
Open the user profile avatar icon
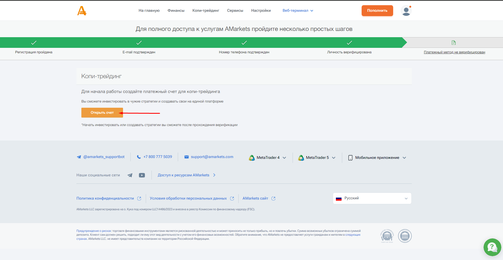406,11
